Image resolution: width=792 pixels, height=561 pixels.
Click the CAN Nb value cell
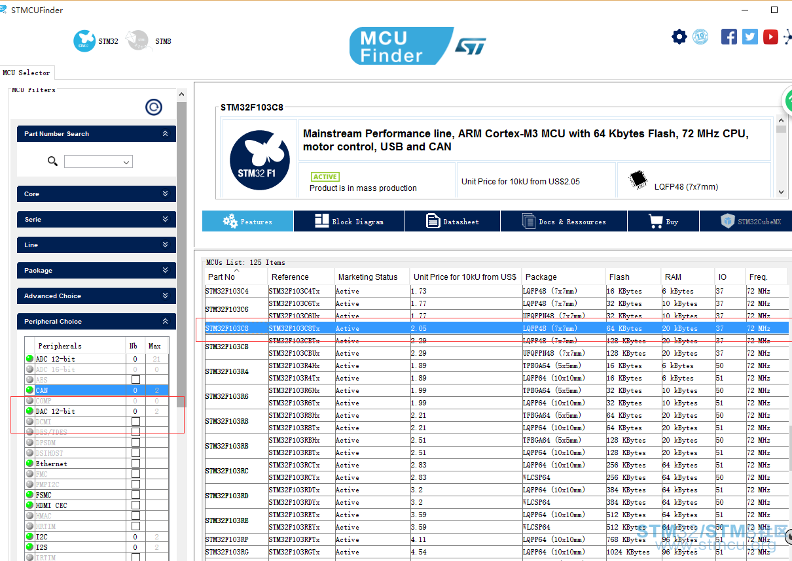(135, 390)
